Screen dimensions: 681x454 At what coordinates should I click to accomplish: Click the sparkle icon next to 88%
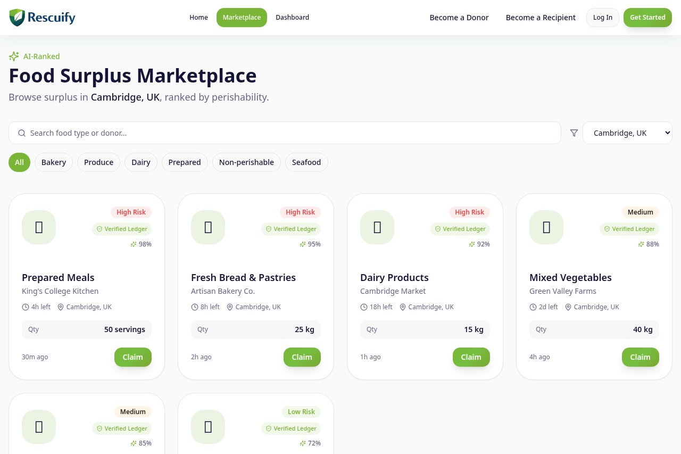click(641, 244)
